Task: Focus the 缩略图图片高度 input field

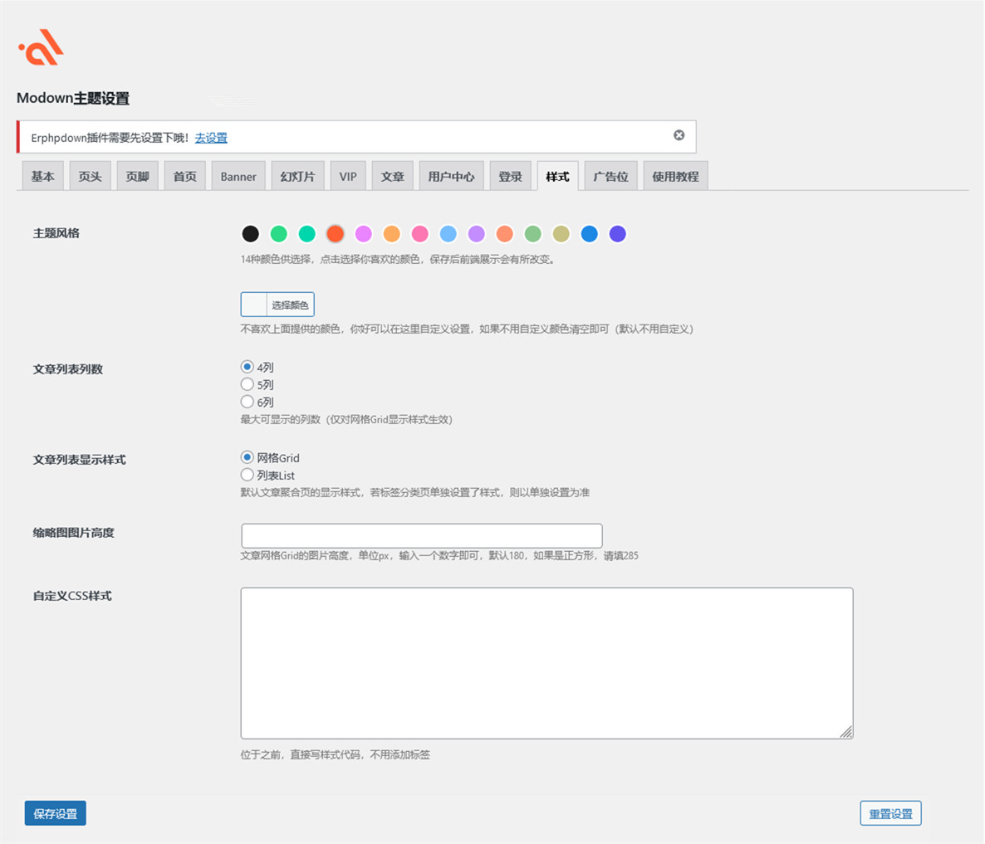Action: pos(421,535)
